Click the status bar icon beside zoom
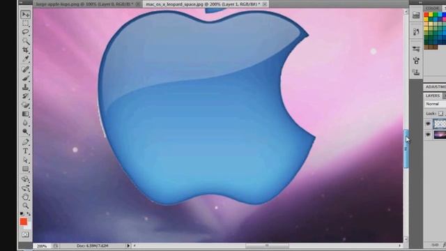This screenshot has width=446, height=251. pyautogui.click(x=56, y=246)
